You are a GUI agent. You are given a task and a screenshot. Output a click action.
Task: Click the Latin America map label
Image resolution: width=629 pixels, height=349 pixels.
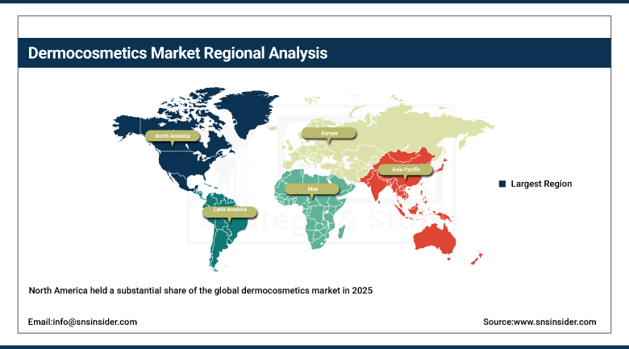click(x=230, y=212)
